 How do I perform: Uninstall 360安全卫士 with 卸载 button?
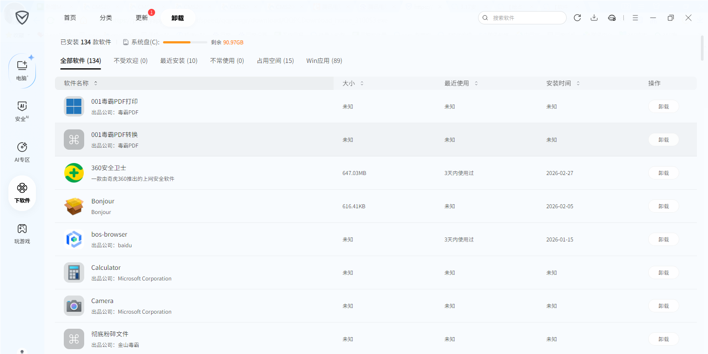coord(663,173)
